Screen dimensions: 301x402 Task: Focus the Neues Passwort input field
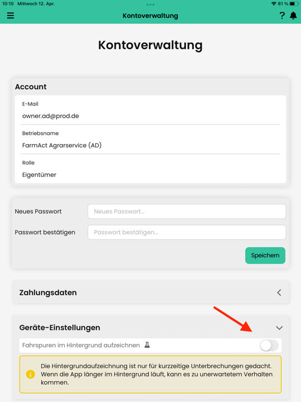click(x=187, y=212)
